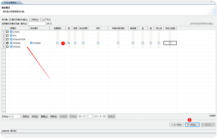217x138 pixels.
Task: Switch to the 源代码 tab
Action: point(13,131)
